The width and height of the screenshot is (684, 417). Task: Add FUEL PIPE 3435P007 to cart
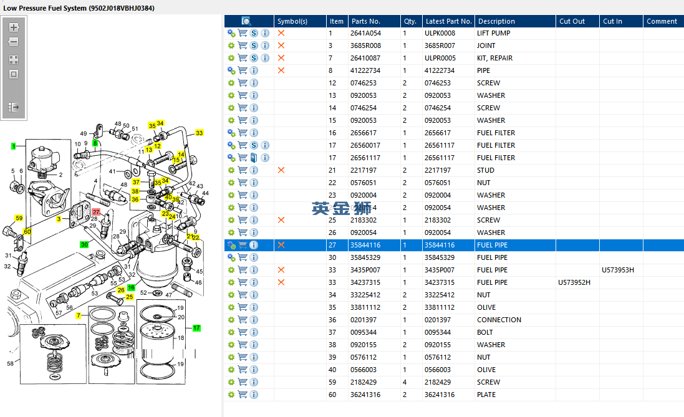click(243, 270)
